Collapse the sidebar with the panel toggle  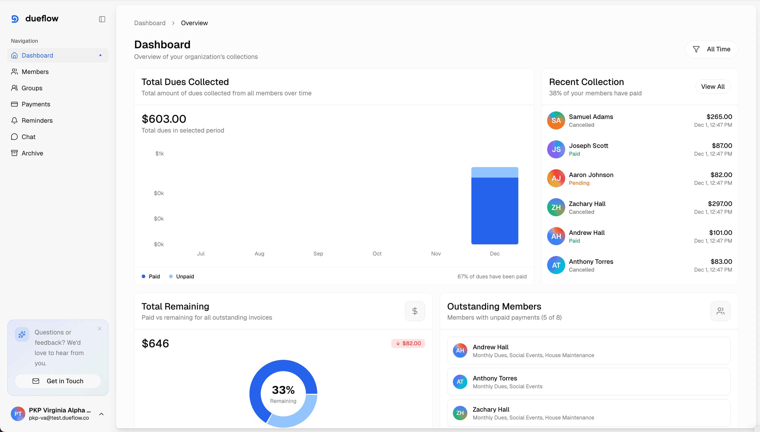102,19
